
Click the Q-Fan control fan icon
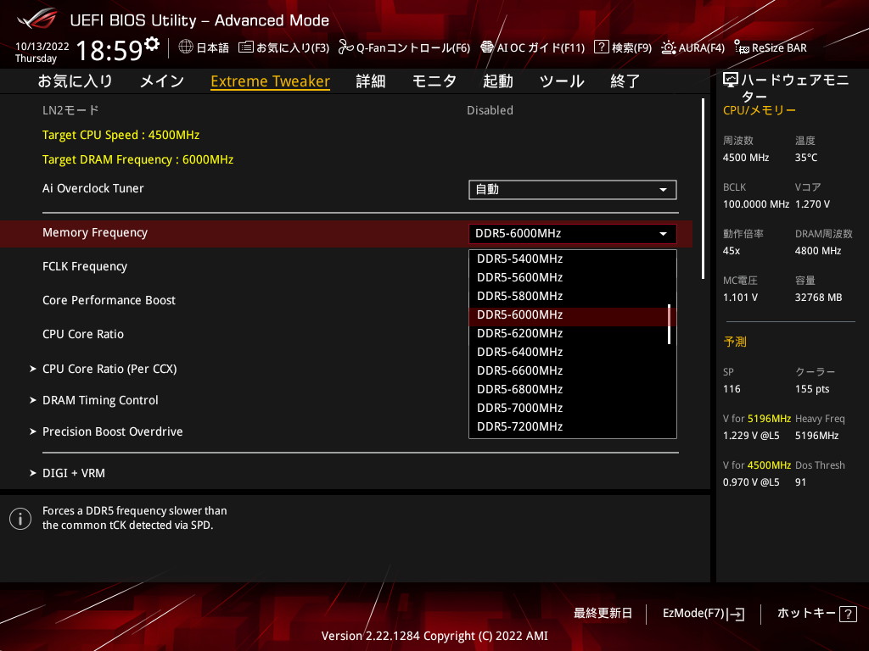pos(346,47)
